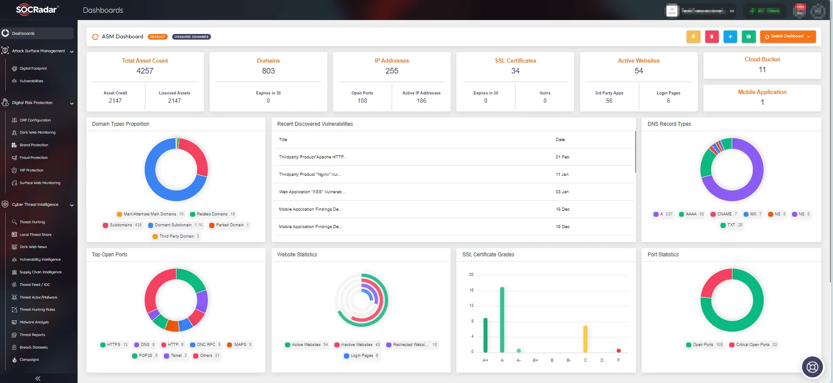Toggle HTTPS legend in Top Open Ports
Viewport: 833px width, 383px height.
114,345
